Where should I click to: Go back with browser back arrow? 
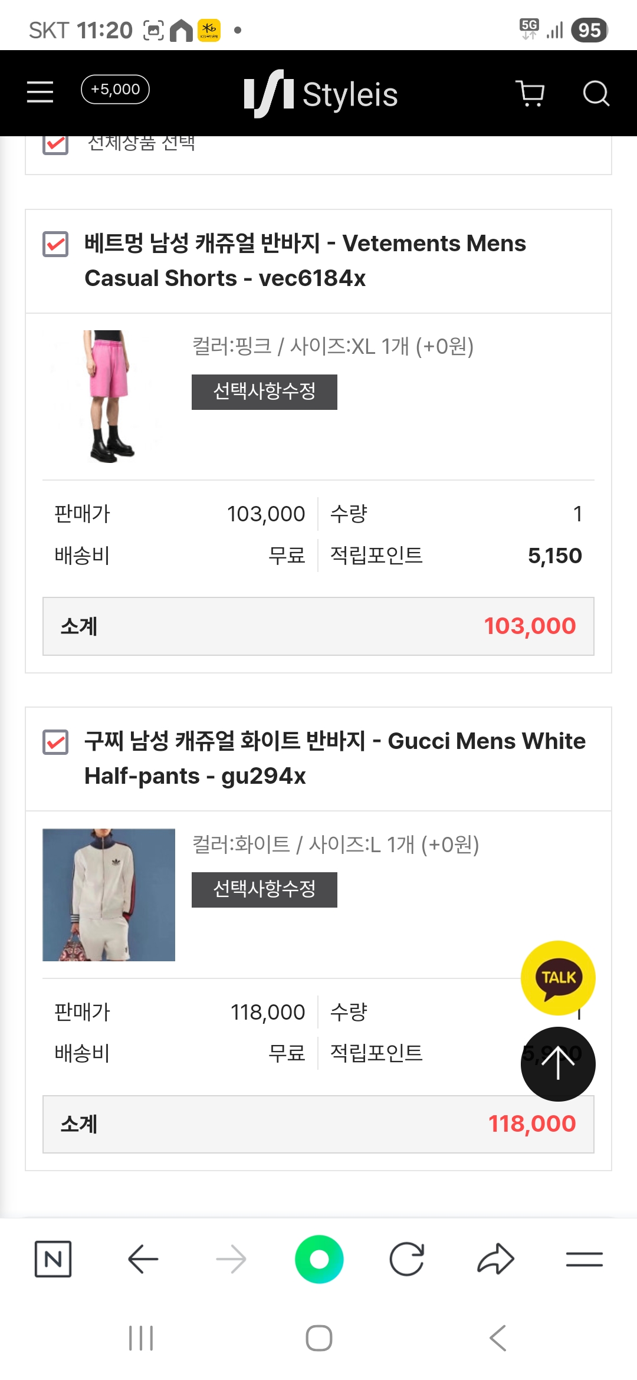143,1259
